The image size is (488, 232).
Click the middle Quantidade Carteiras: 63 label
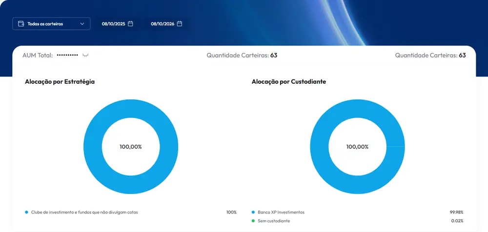point(242,56)
